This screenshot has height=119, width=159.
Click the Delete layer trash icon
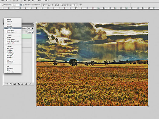pos(30,84)
